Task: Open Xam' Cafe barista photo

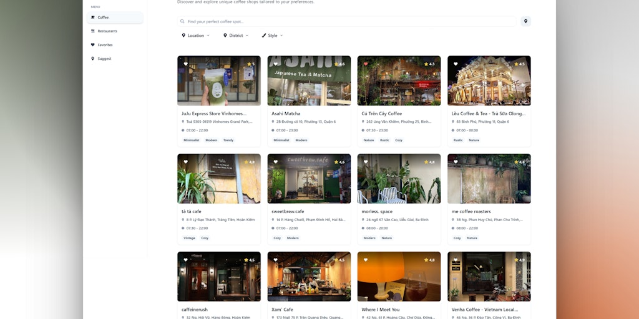Action: click(309, 277)
